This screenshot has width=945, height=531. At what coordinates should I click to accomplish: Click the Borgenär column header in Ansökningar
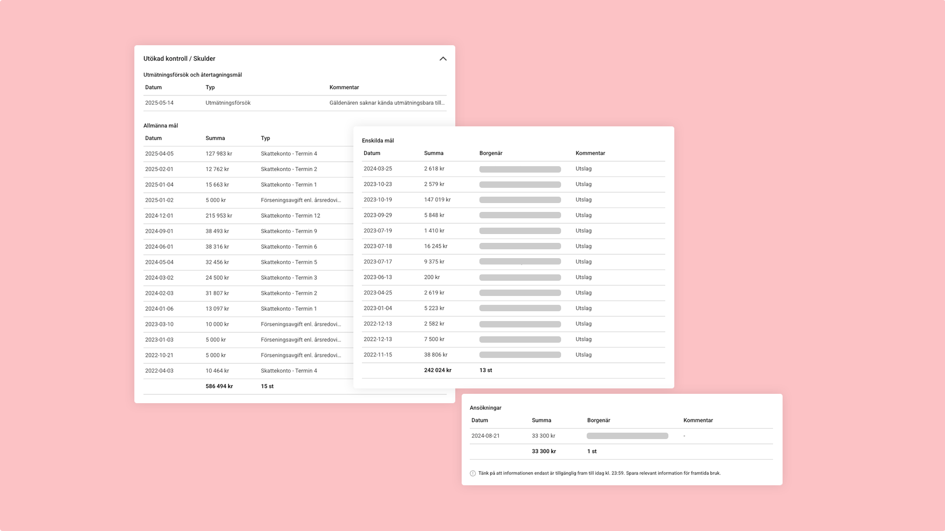(598, 420)
